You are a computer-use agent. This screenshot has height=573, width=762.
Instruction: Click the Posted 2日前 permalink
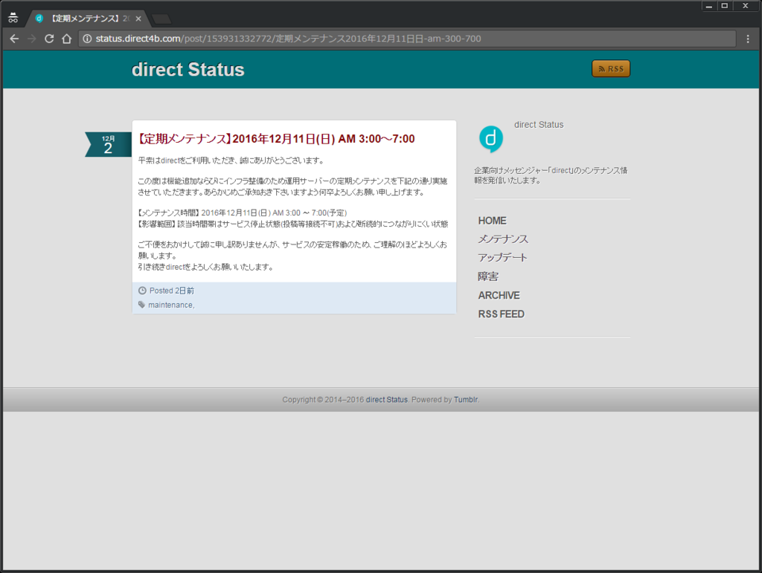172,291
